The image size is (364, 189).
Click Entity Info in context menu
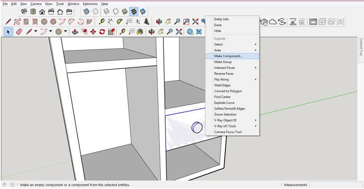coord(232,19)
